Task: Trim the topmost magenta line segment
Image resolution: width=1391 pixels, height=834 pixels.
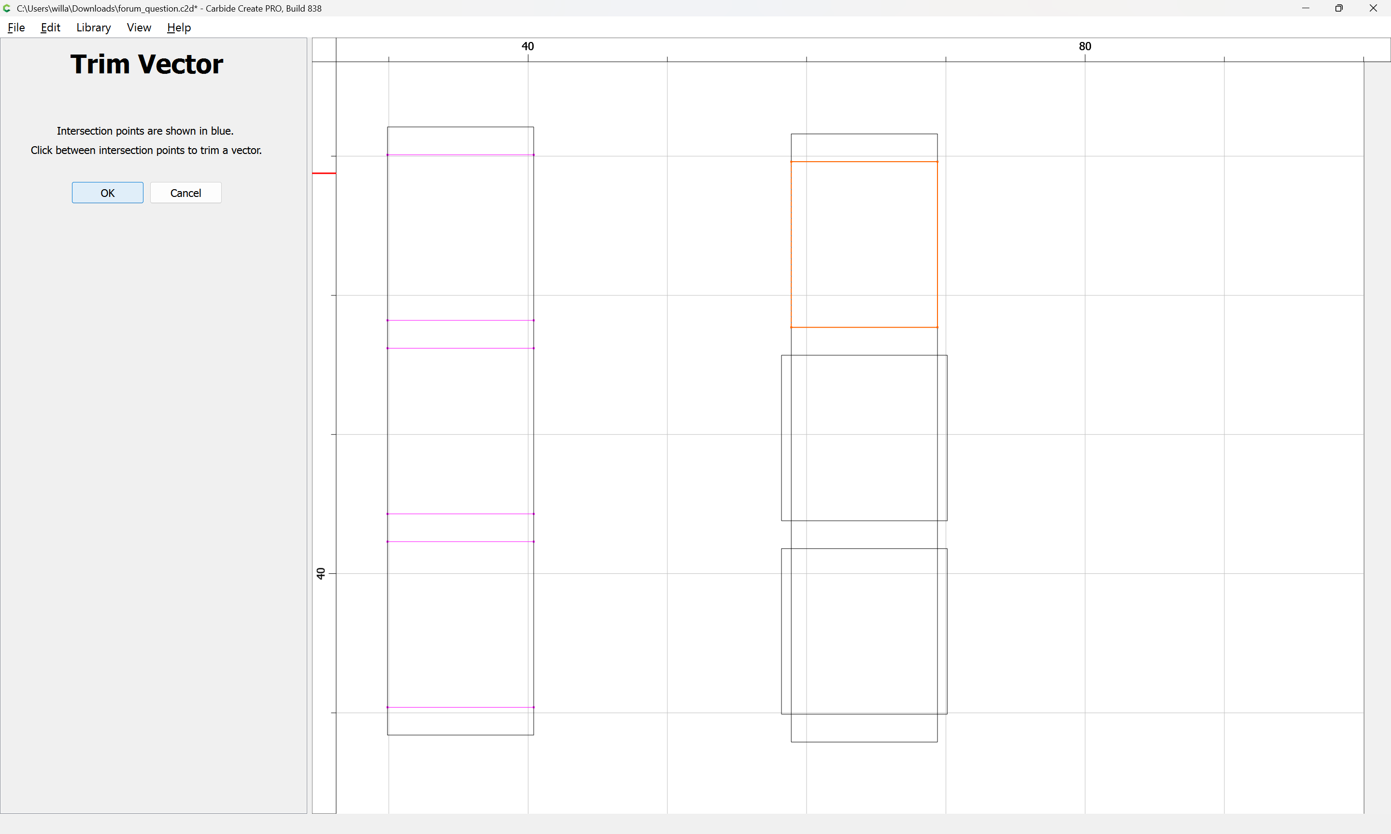Action: [x=460, y=154]
